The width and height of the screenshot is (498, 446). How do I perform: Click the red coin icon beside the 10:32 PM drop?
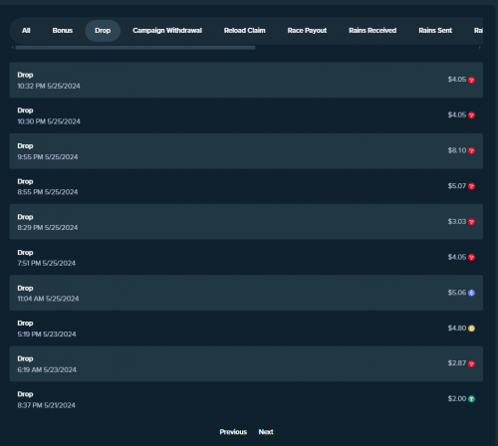point(471,80)
